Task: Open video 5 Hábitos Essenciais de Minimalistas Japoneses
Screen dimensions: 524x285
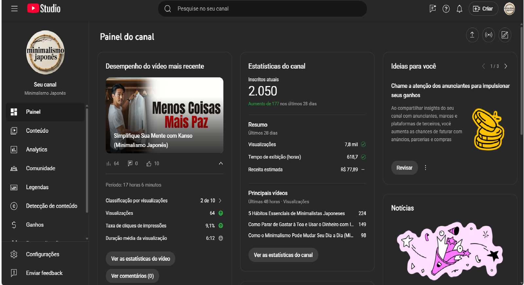Action: [x=296, y=213]
